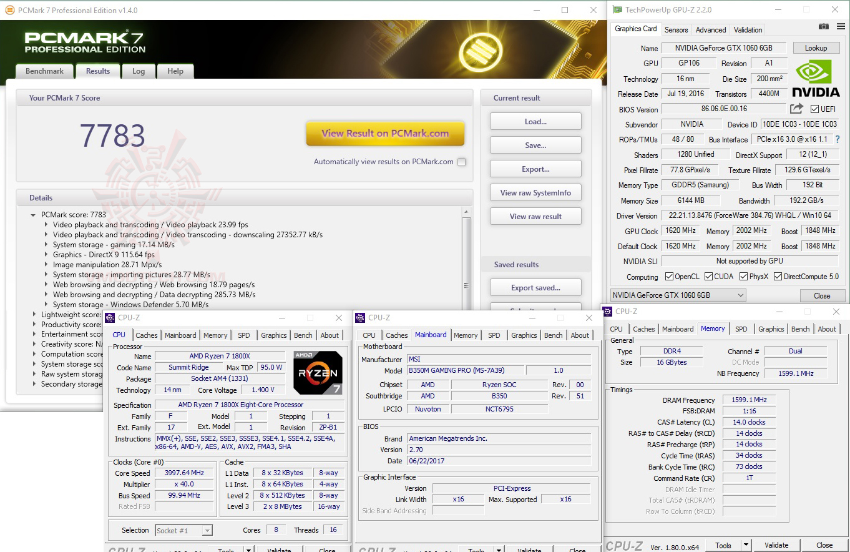Image resolution: width=850 pixels, height=552 pixels.
Task: Switch to the Benchmark tab in PCMark 7
Action: pyautogui.click(x=44, y=71)
